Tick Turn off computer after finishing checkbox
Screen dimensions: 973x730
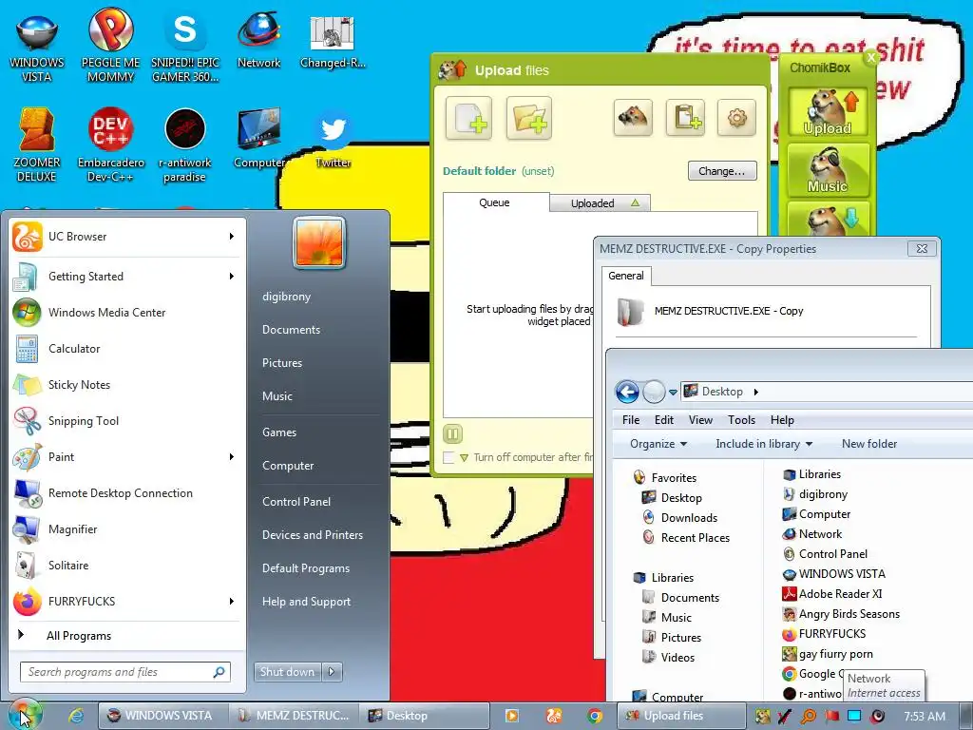(448, 457)
